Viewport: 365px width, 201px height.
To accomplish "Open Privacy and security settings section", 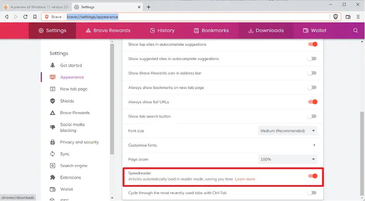I will click(x=80, y=142).
